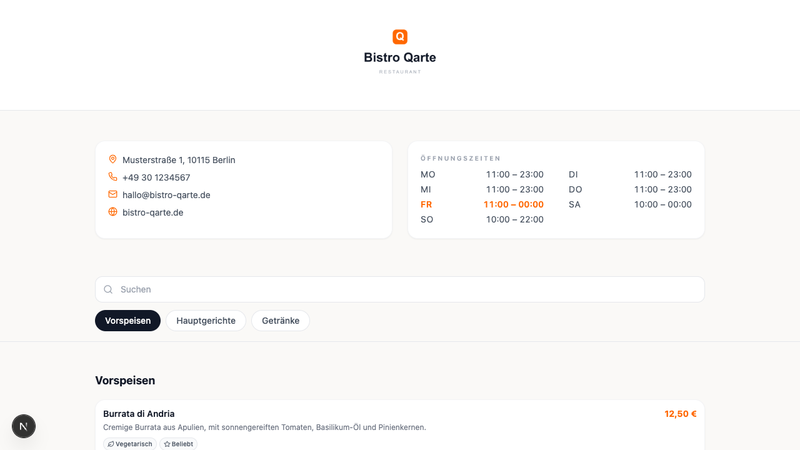Click the Beliebt tag
This screenshot has width=800, height=450.
[x=178, y=444]
